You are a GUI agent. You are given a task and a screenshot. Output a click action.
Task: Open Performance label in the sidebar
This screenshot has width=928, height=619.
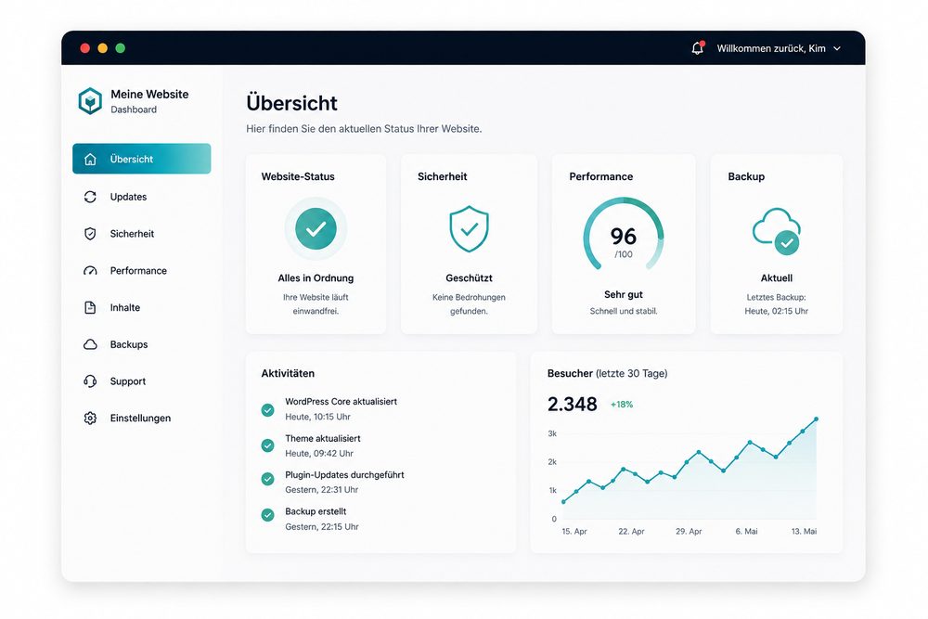tap(138, 270)
